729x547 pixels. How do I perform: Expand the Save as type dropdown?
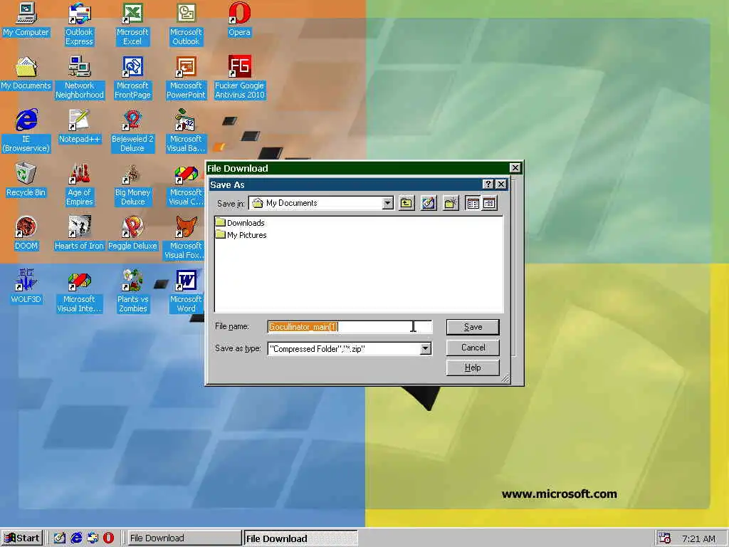point(426,349)
